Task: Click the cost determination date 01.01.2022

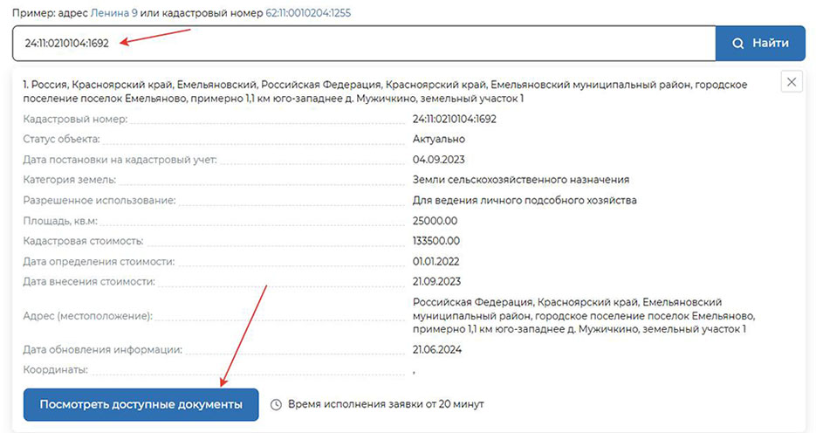Action: click(436, 262)
